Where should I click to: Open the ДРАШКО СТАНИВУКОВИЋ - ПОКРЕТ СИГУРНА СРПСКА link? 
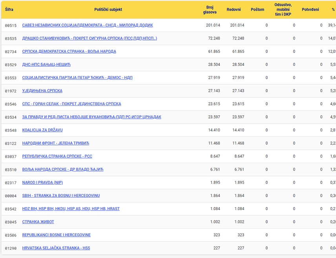[x=89, y=38]
